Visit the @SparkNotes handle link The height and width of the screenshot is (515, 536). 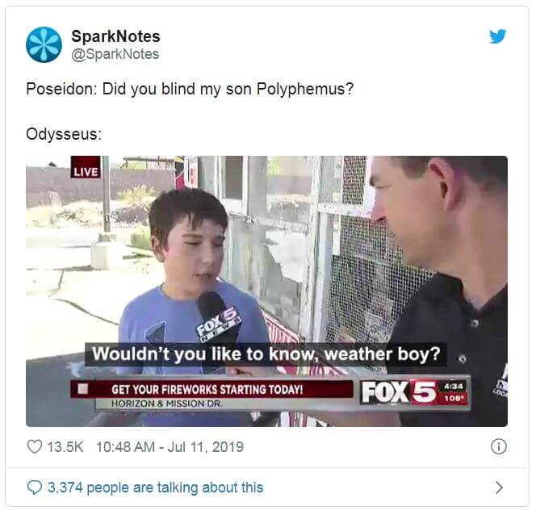(115, 54)
